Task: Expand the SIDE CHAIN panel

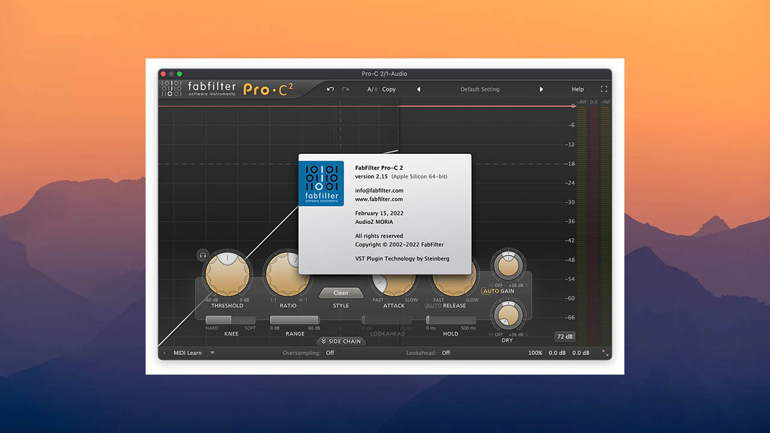Action: pos(341,341)
